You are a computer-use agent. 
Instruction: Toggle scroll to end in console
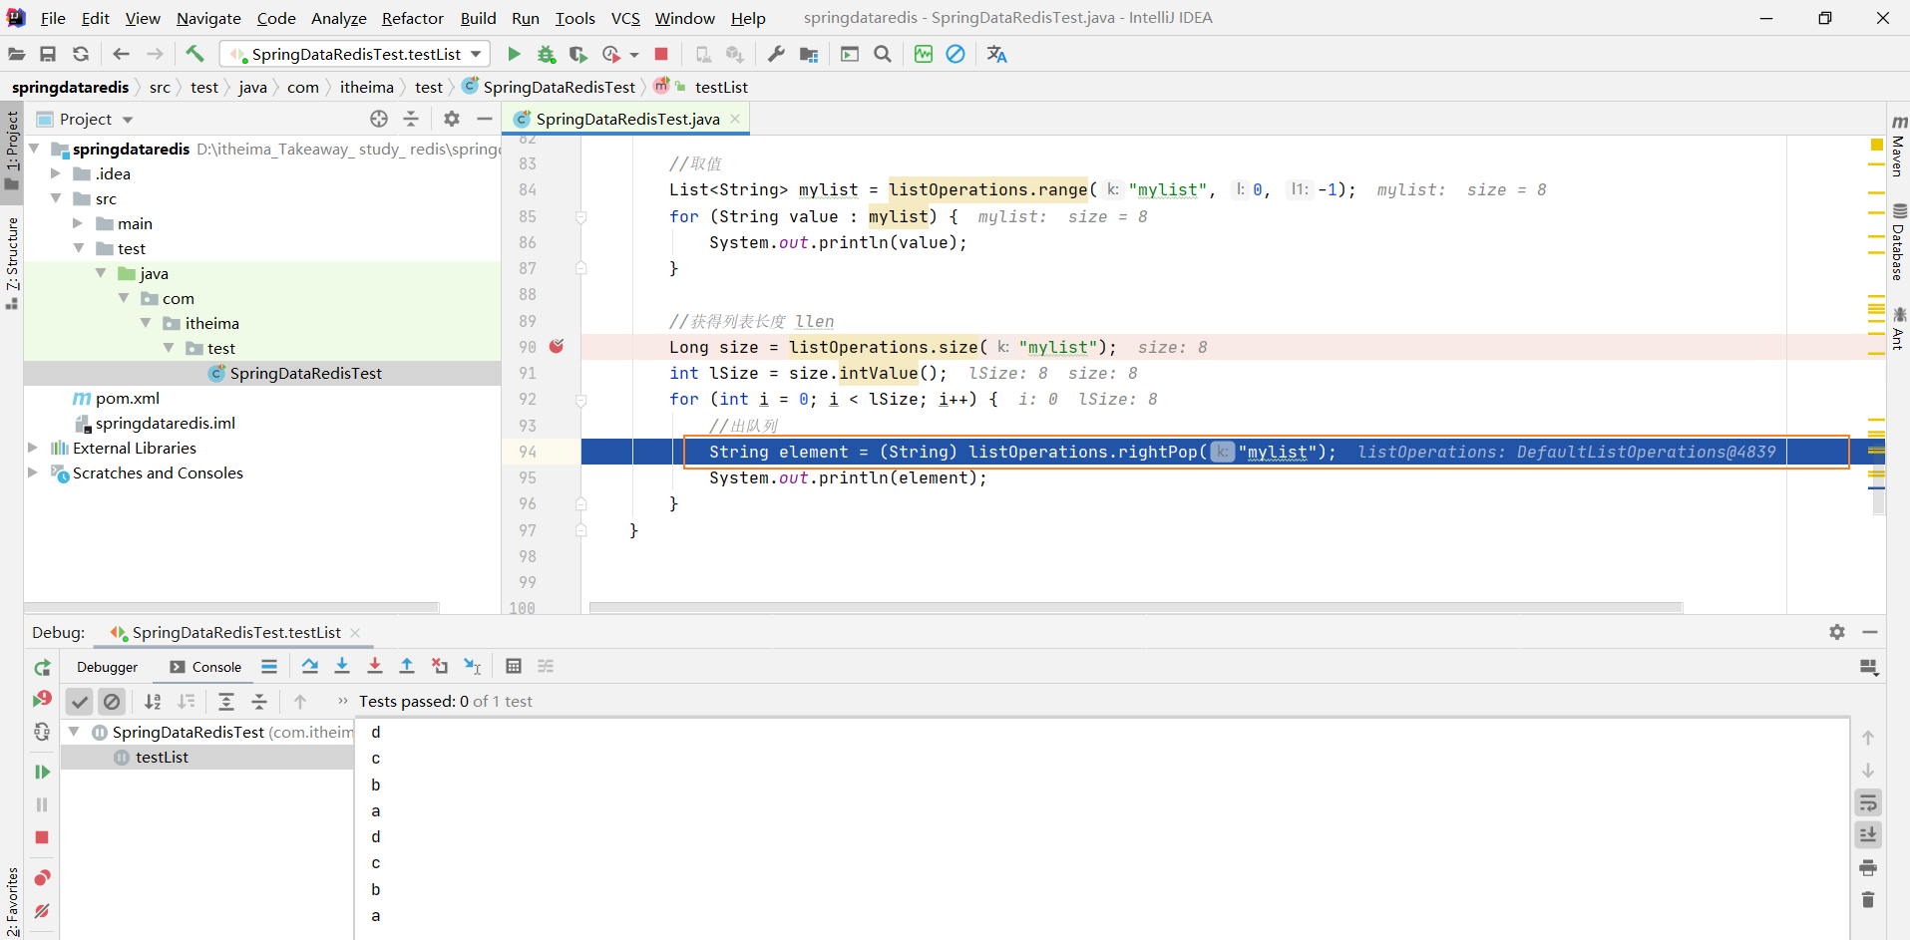pos(1868,834)
